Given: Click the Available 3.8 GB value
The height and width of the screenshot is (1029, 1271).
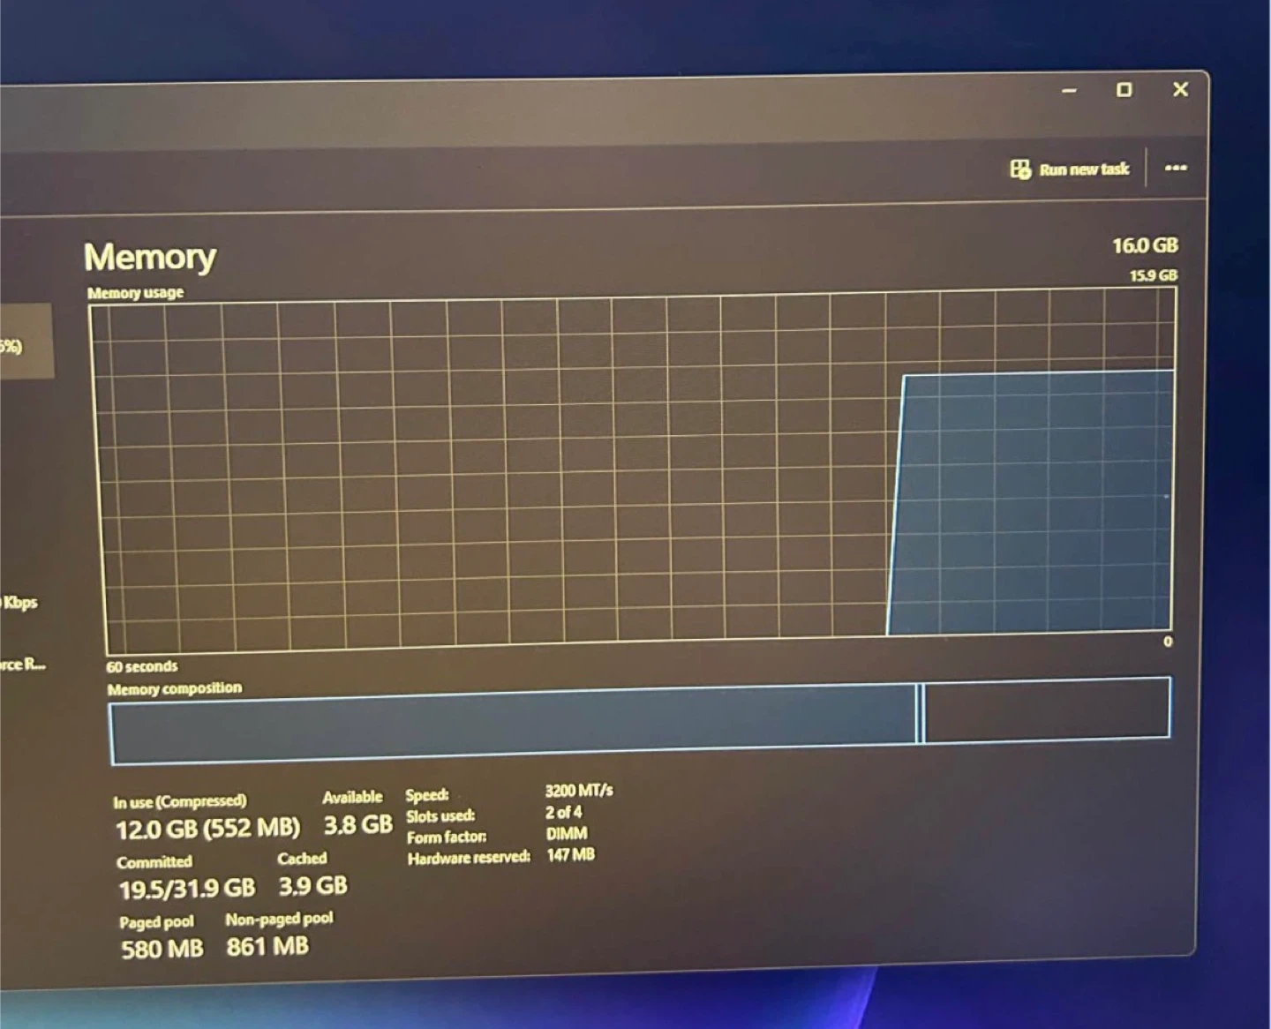Looking at the screenshot, I should pos(357,825).
